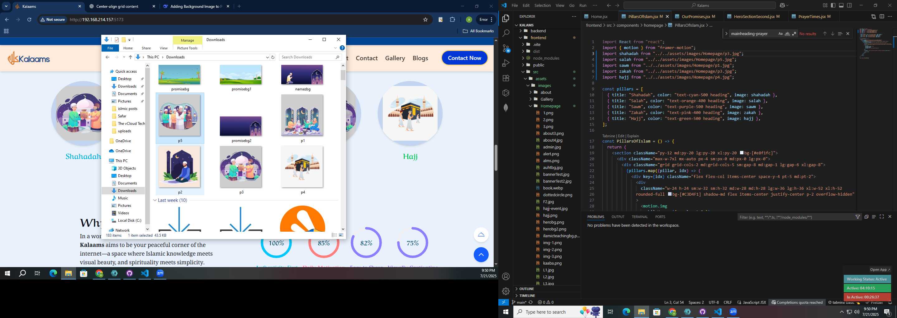The image size is (897, 318).
Task: Open the Search view in VS Code activity bar
Action: point(505,33)
